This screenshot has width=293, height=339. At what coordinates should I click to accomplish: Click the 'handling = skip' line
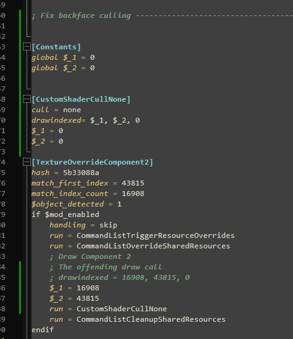[x=83, y=225]
